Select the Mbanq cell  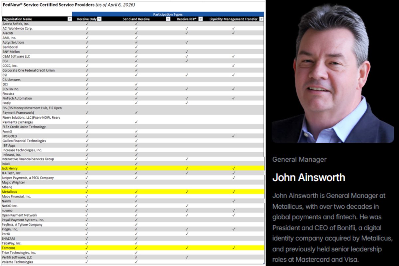coord(37,187)
